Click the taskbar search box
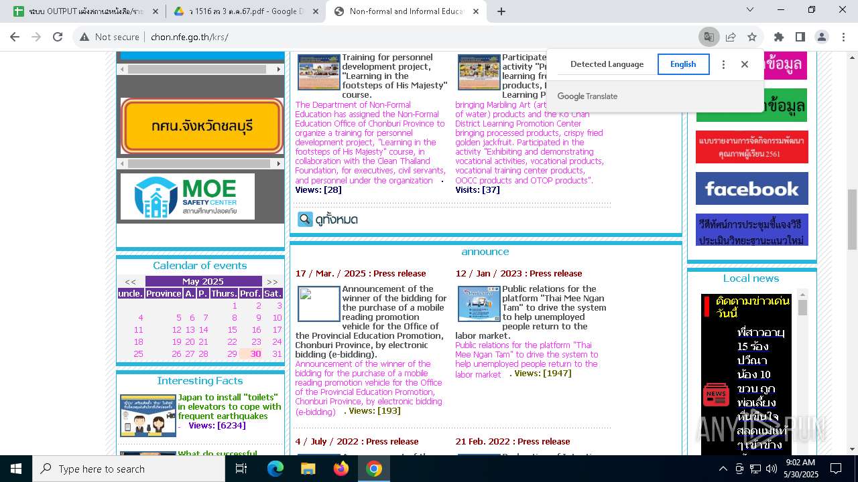Viewport: 858px width, 482px height. (129, 469)
